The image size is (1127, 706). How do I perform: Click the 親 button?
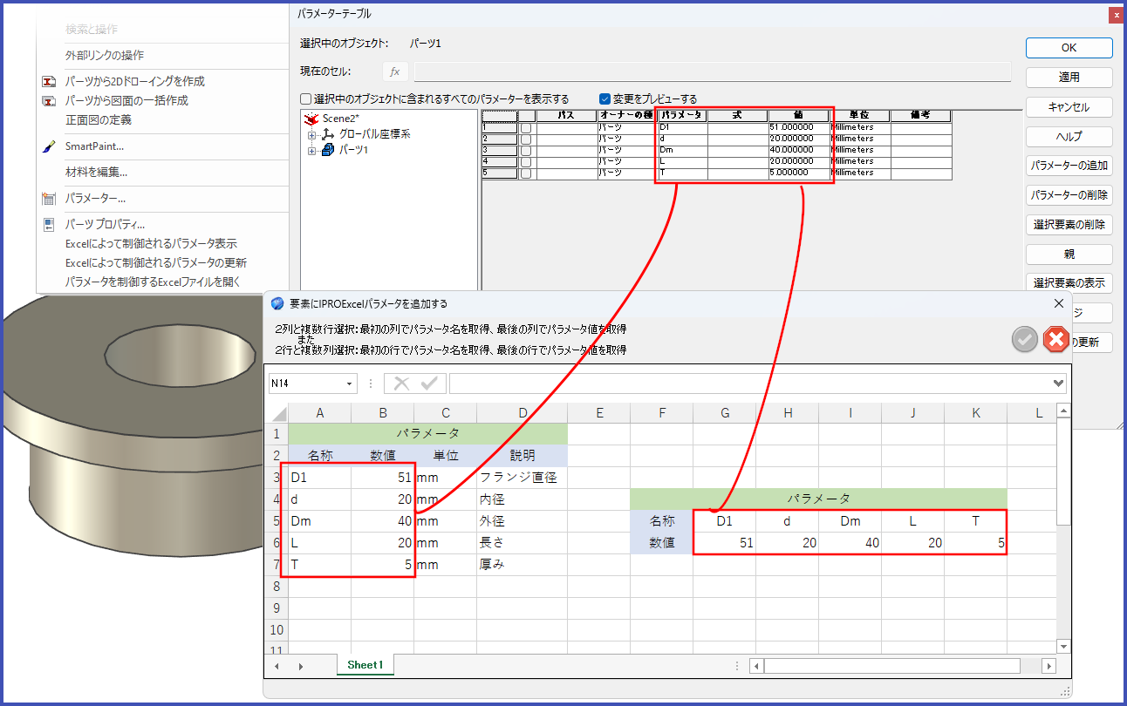click(x=1069, y=255)
